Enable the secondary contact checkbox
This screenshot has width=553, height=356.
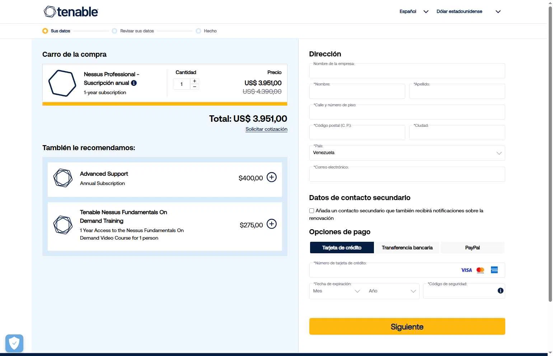(x=311, y=211)
